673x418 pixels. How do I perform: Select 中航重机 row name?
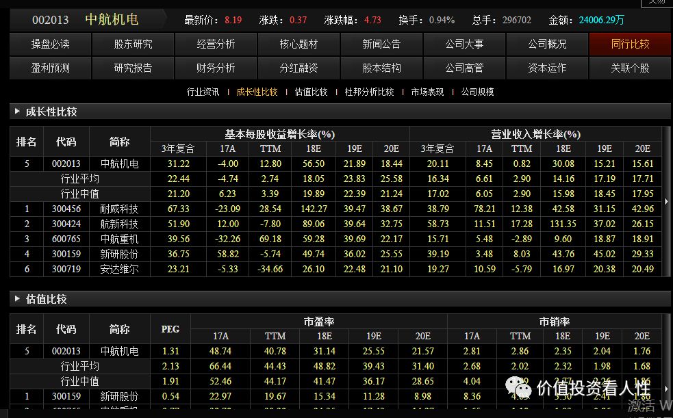coord(119,239)
